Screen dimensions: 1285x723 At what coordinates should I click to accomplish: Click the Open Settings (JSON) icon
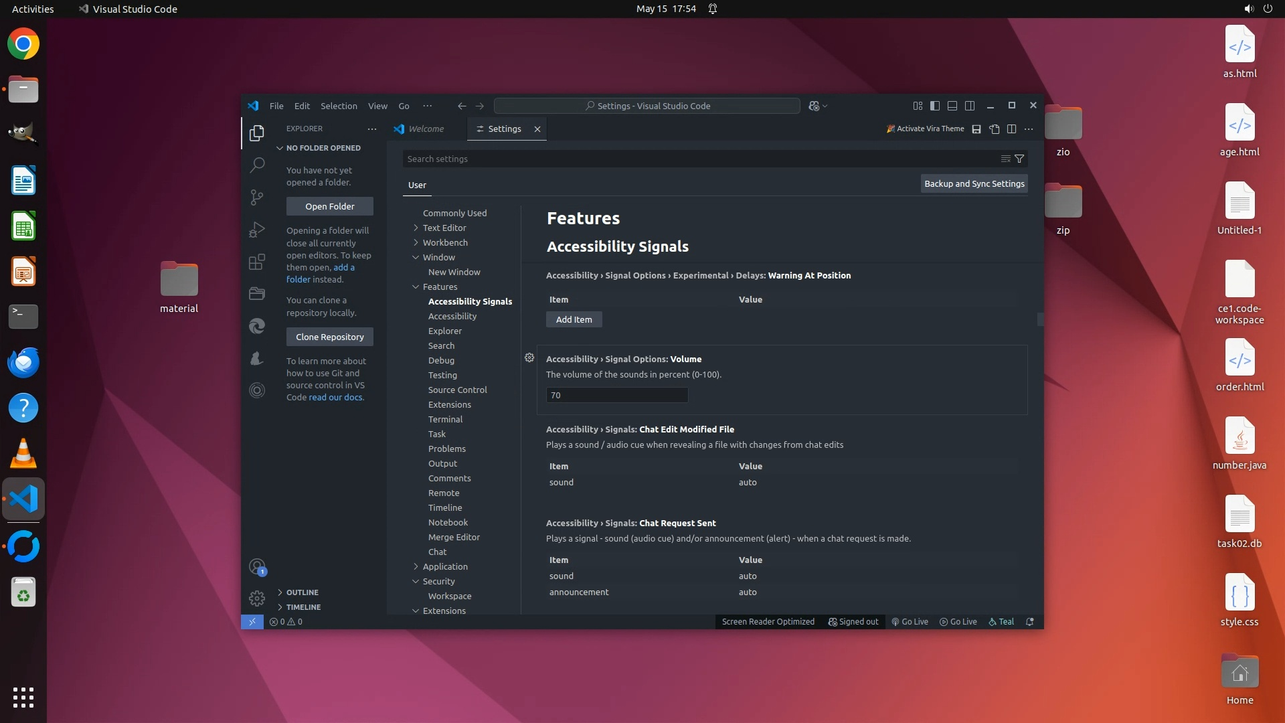995,129
